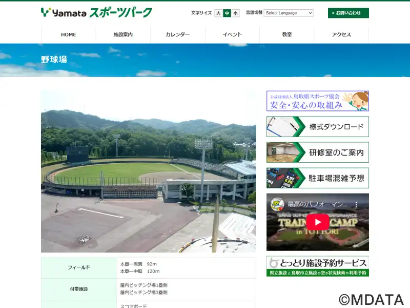Image resolution: width=410 pixels, height=308 pixels.
Task: Set text size to 小 (small)
Action: point(236,13)
